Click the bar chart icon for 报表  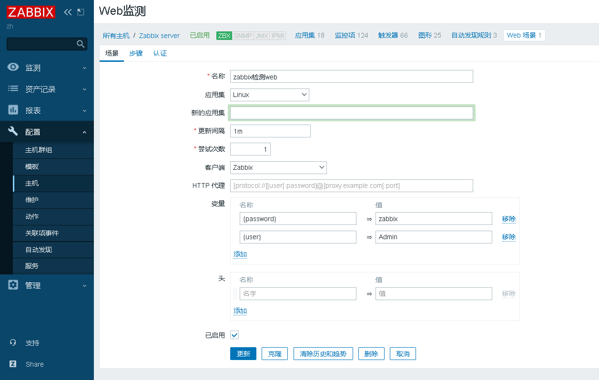13,110
